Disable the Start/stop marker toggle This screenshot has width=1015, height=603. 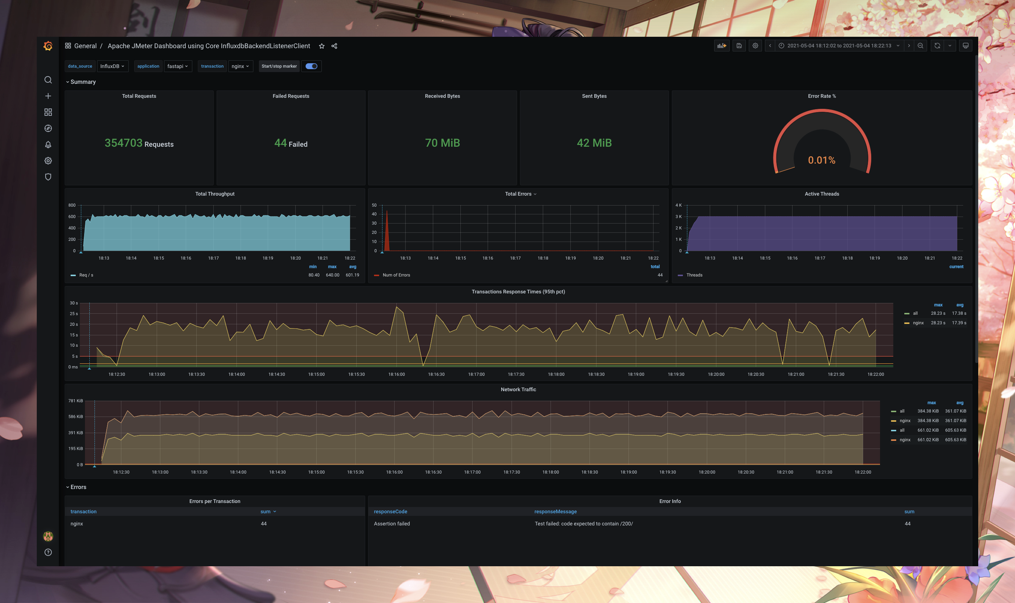pyautogui.click(x=311, y=66)
